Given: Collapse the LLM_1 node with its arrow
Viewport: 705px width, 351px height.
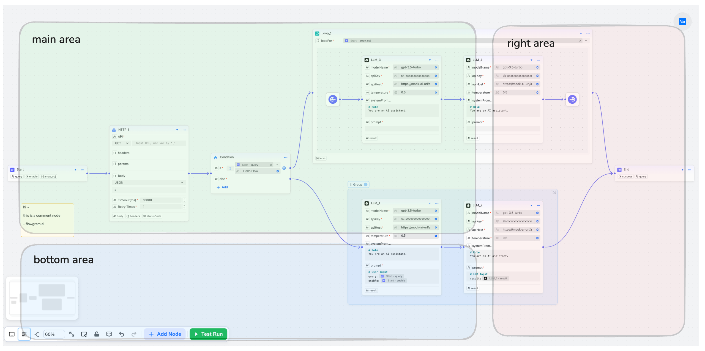Looking at the screenshot, I should pyautogui.click(x=430, y=203).
